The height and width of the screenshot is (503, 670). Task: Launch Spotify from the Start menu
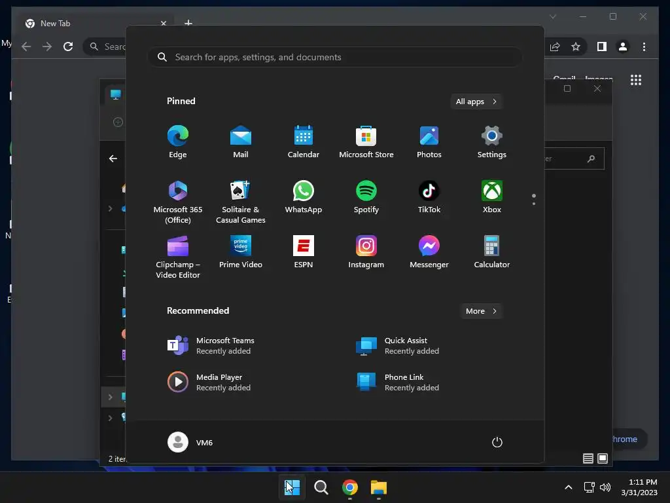click(x=366, y=197)
